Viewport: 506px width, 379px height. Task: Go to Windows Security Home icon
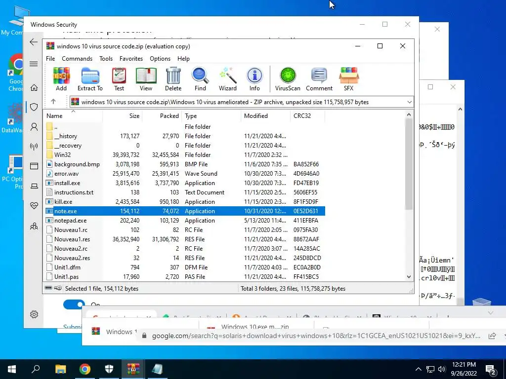point(34,88)
